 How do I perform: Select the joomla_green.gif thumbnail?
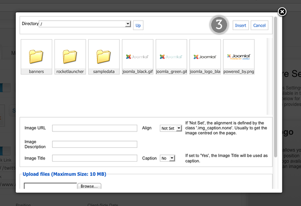tap(172, 57)
